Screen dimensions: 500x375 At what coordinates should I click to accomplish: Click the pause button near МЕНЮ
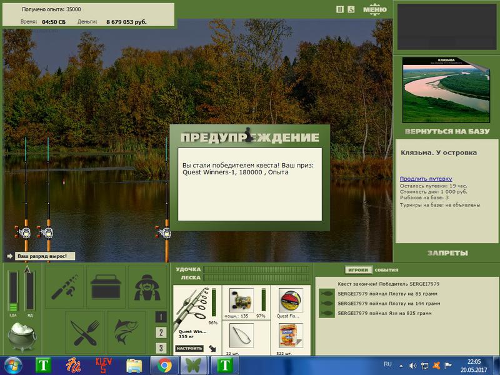pyautogui.click(x=340, y=9)
